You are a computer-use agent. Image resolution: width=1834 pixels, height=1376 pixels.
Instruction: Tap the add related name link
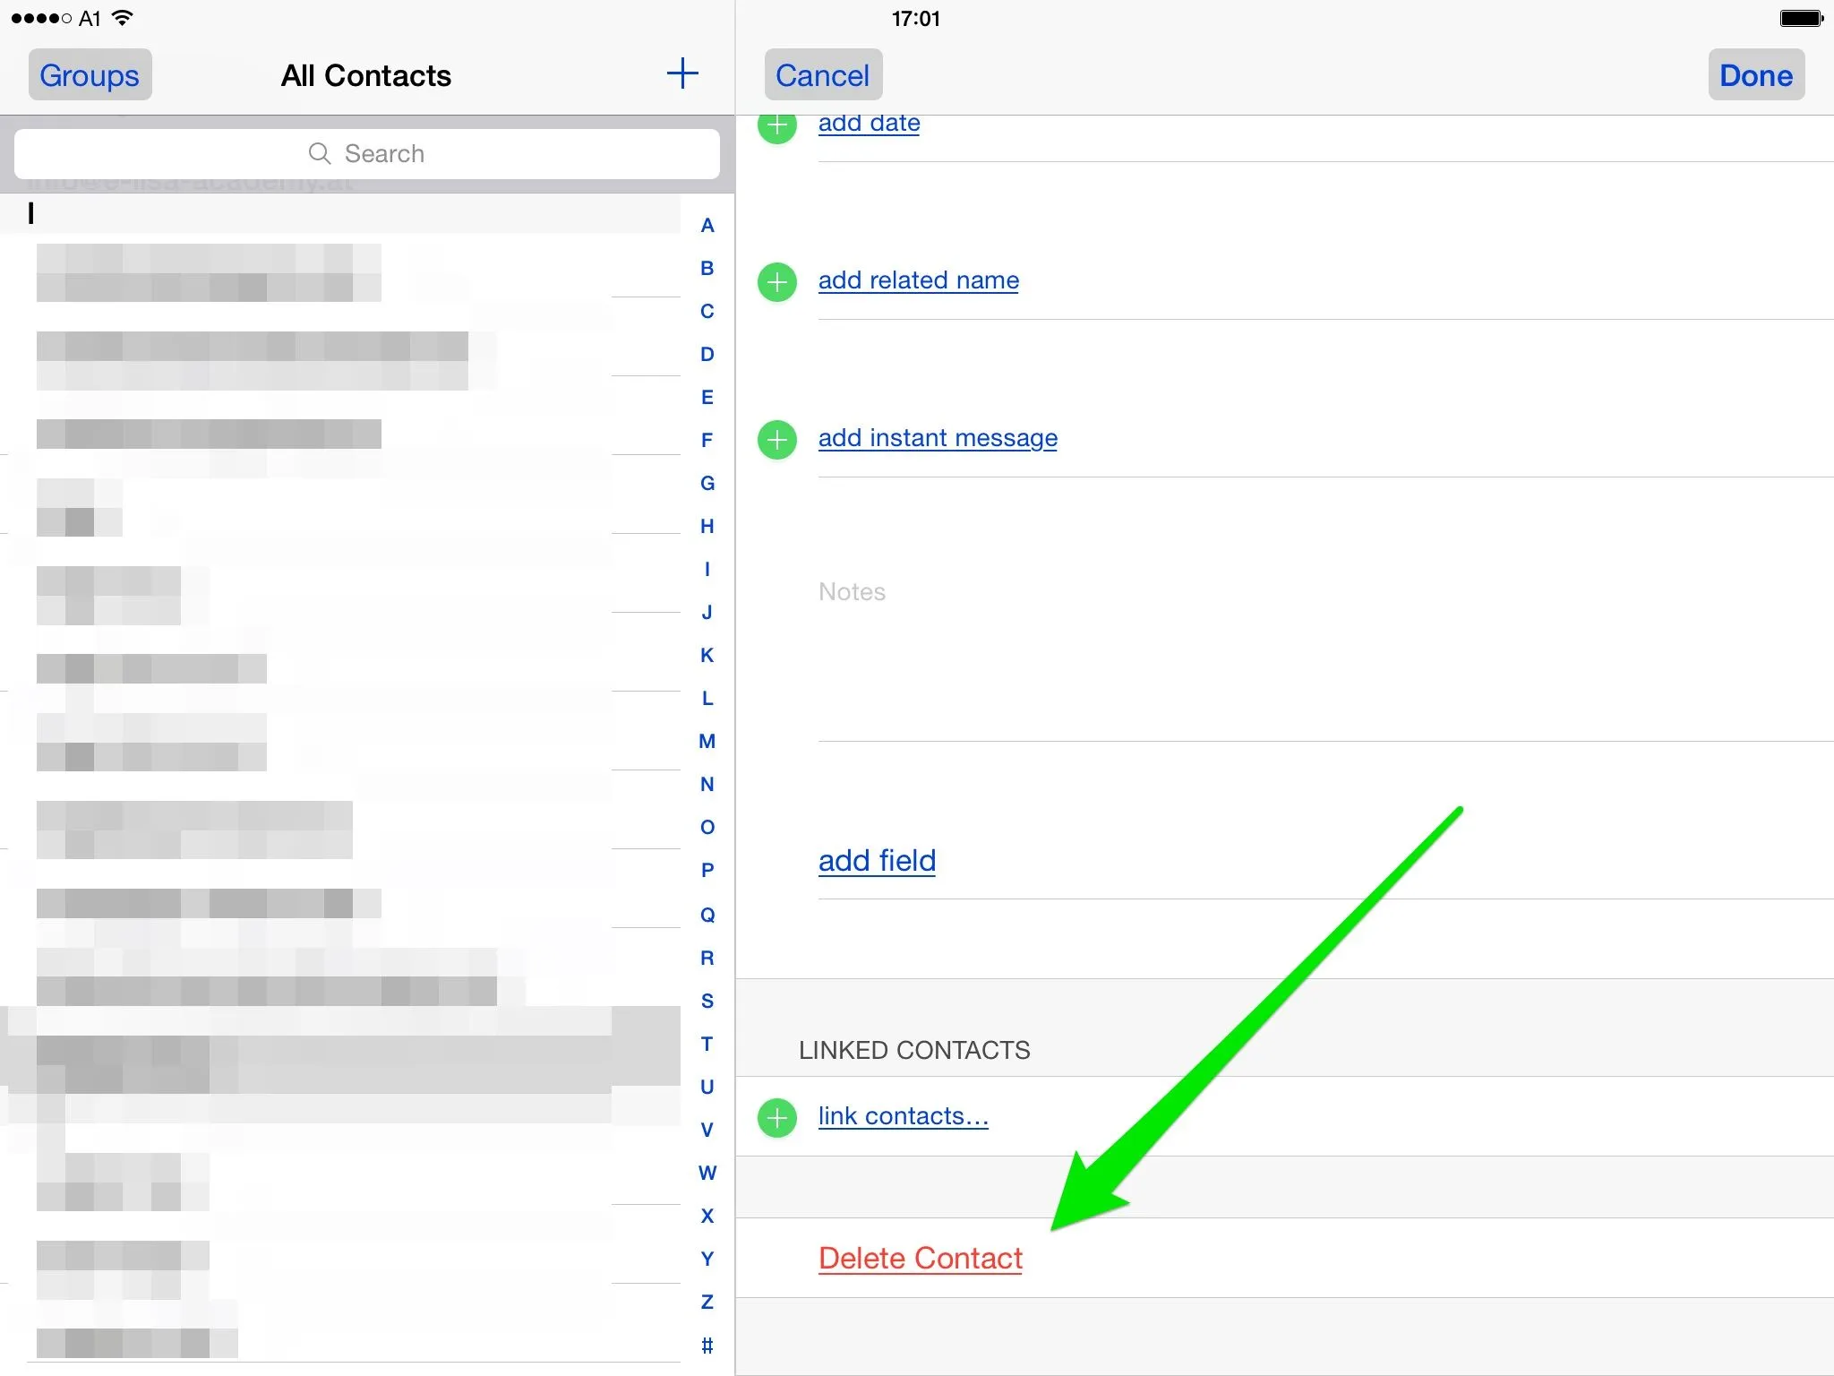(918, 280)
